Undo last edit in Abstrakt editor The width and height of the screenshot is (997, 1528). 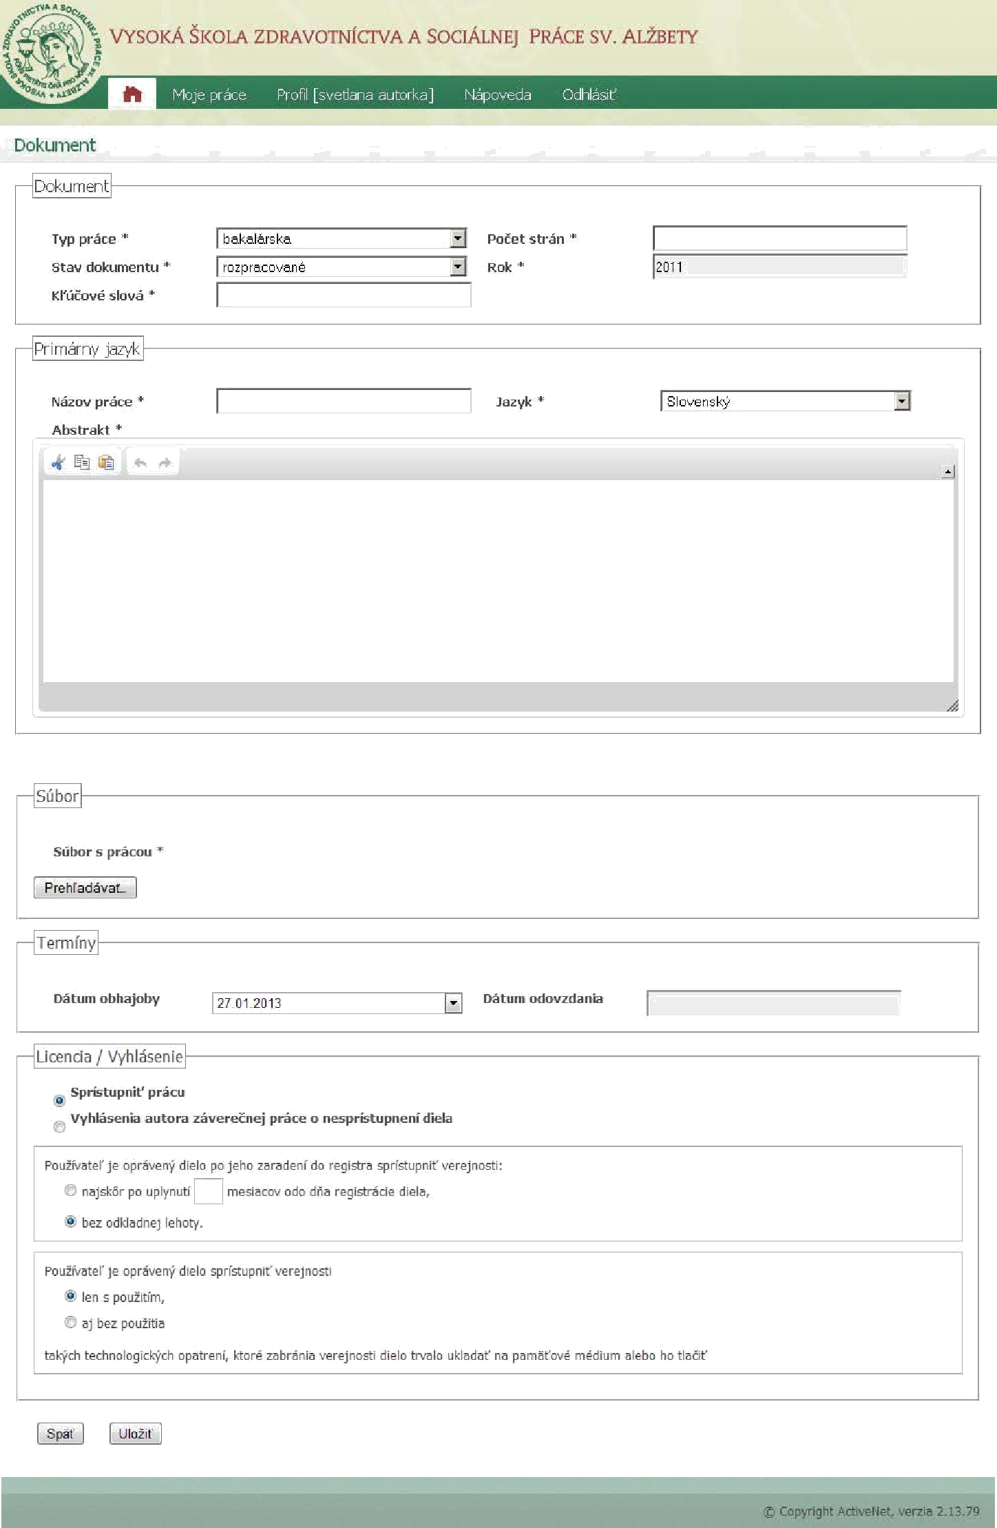click(140, 463)
